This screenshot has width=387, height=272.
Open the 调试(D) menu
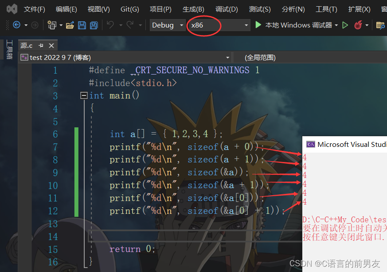click(227, 9)
